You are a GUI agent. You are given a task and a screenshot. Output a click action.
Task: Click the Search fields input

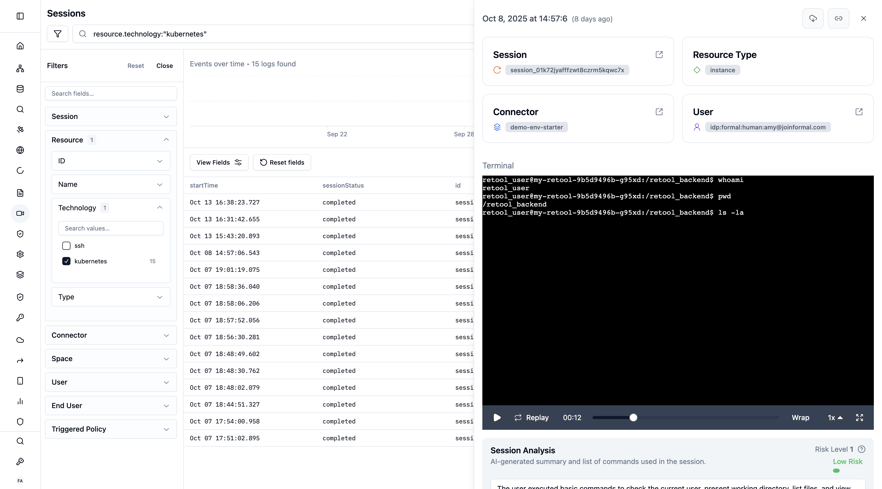tap(111, 93)
